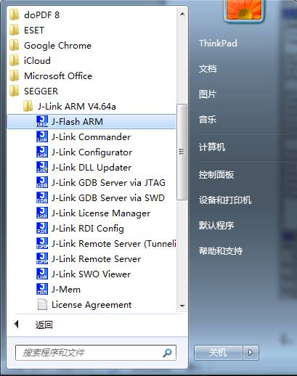Viewport: 297px width, 376px height.
Task: Open J-Link Configurator icon
Action: point(42,152)
